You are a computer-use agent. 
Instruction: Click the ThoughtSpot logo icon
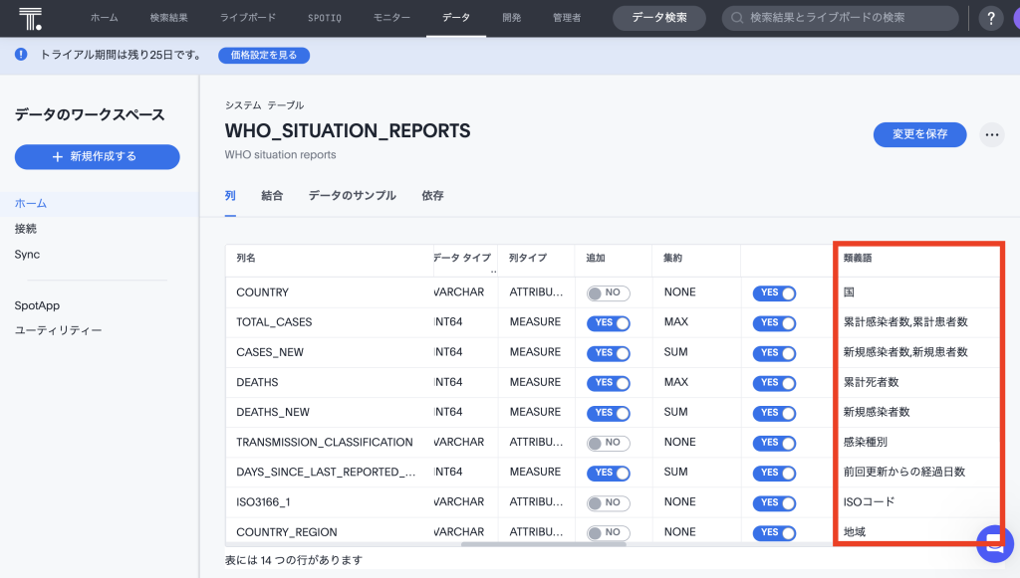(30, 18)
